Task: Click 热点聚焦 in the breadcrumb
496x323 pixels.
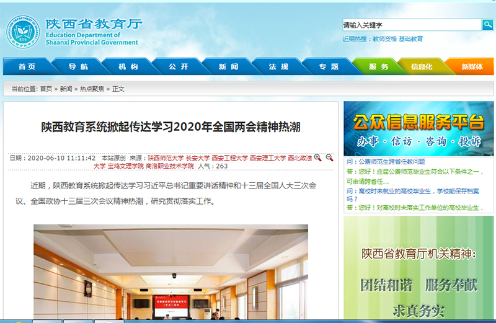Action: tap(92, 89)
